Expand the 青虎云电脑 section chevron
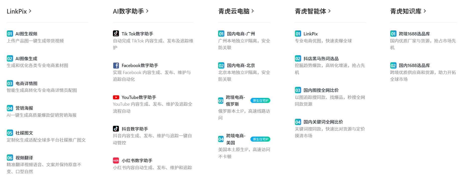The height and width of the screenshot is (179, 466). coord(253,11)
